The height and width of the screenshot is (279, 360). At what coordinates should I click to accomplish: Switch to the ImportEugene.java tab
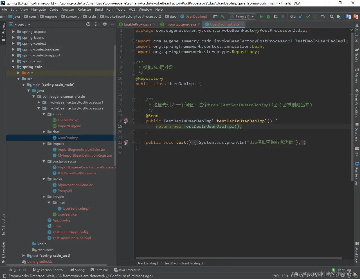point(180,24)
